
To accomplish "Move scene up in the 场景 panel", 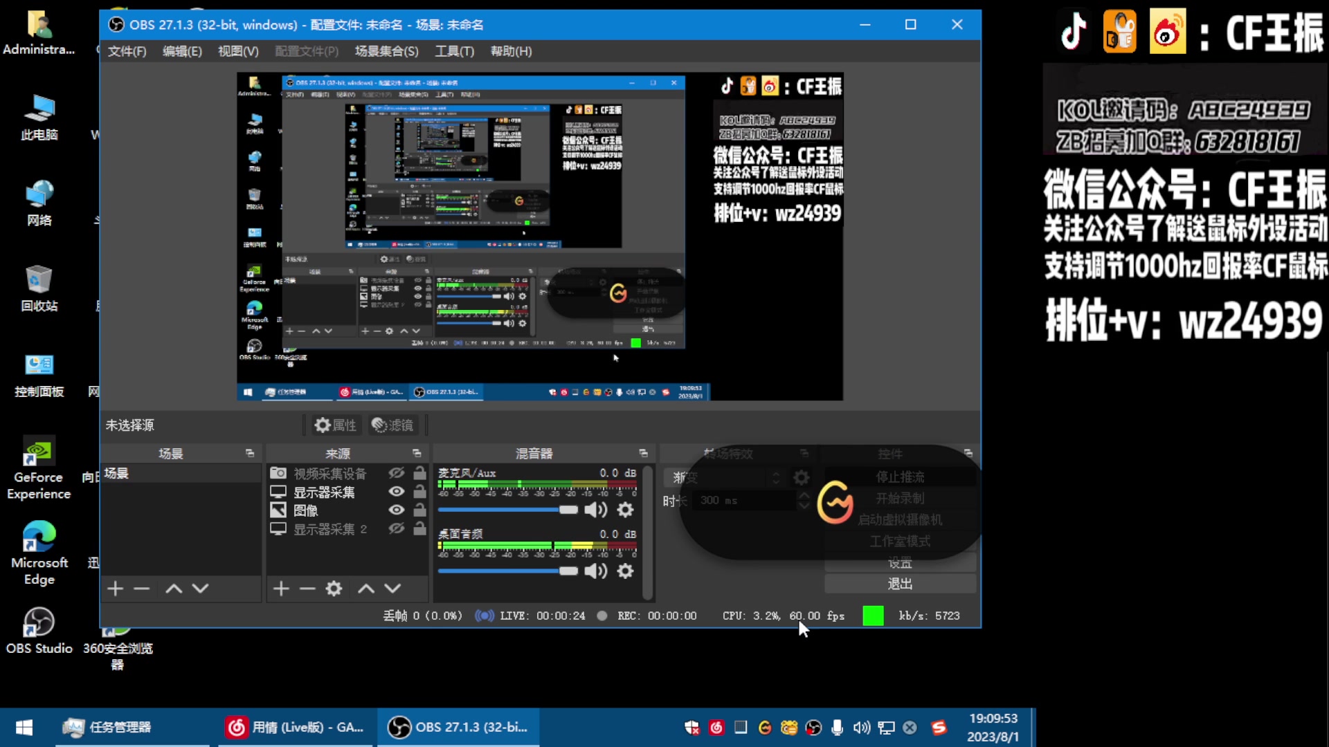I will [174, 589].
